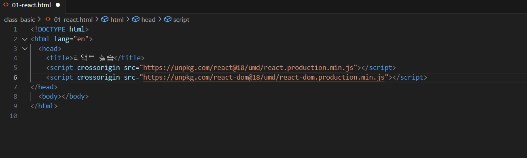Click 01-react.html file icon in breadcrumb
The height and width of the screenshot is (158, 527).
point(48,19)
